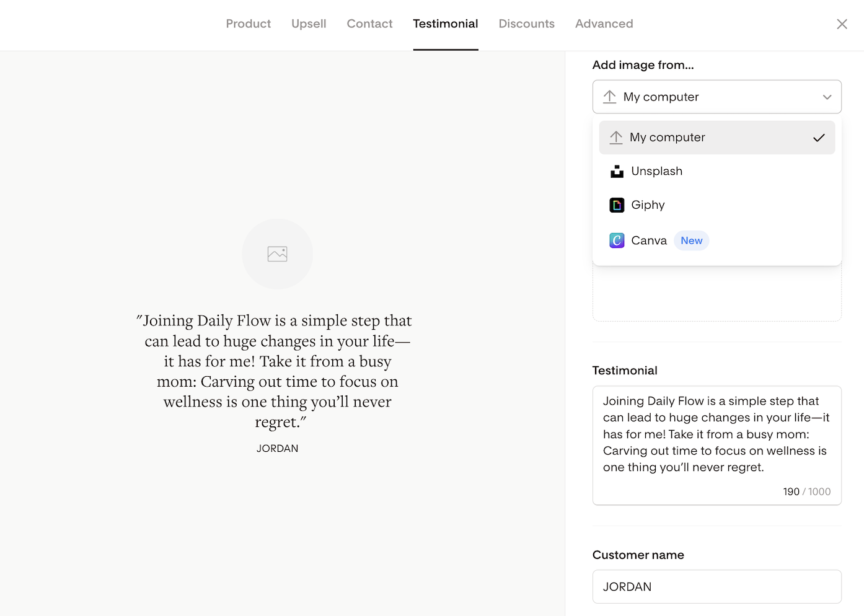Choose the Unsplash option from the list
Image resolution: width=864 pixels, height=616 pixels.
pyautogui.click(x=656, y=171)
